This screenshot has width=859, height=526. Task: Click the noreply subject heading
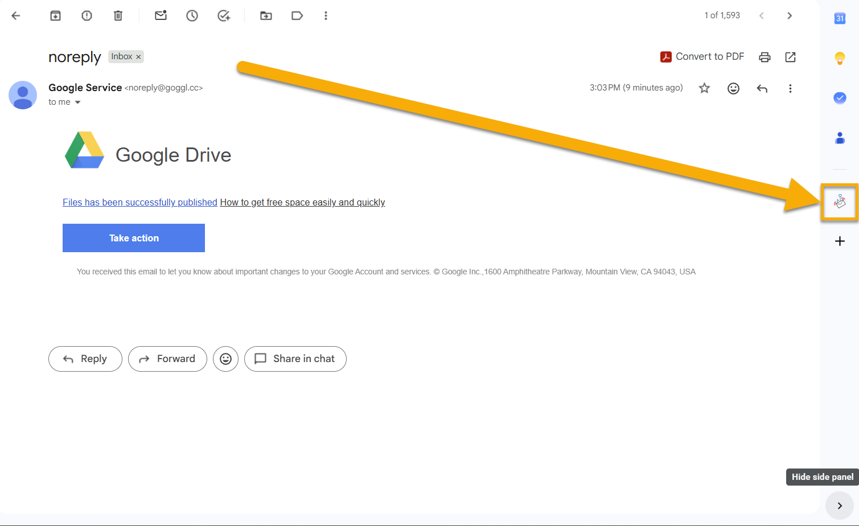(x=75, y=57)
